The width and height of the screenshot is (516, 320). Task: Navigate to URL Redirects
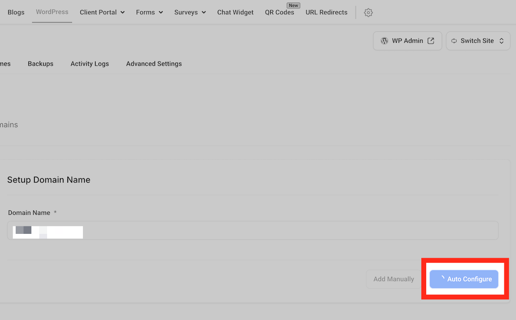pyautogui.click(x=327, y=12)
